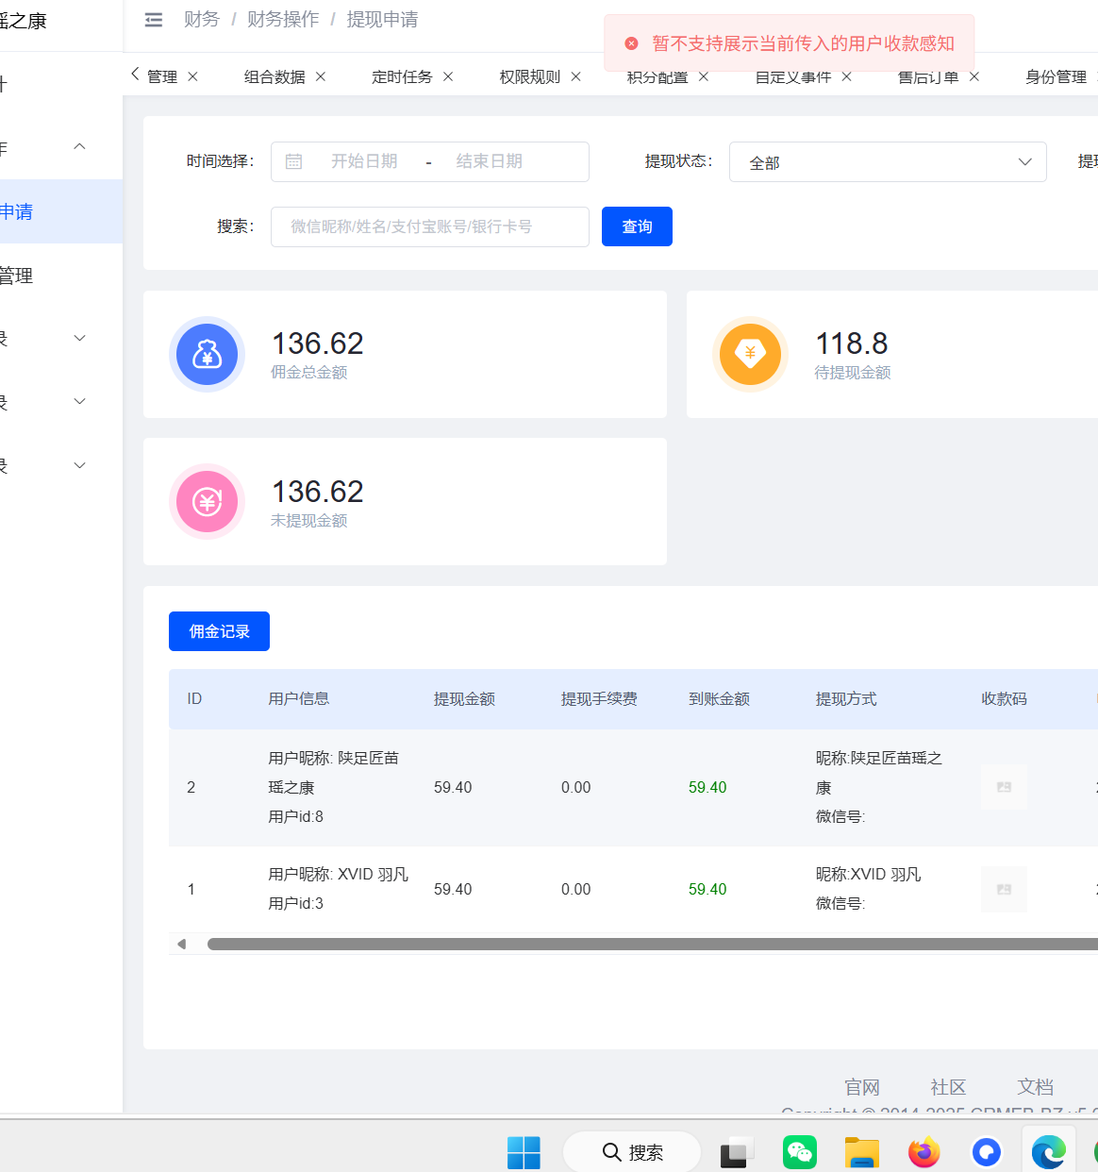Close the 定时任务 tab
This screenshot has width=1098, height=1172.
click(x=448, y=76)
